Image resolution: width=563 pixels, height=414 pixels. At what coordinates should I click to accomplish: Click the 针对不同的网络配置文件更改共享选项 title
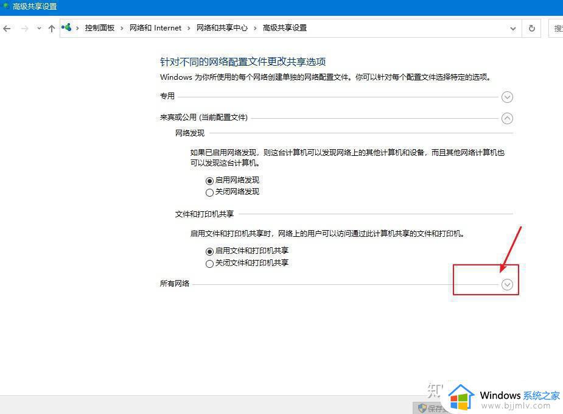click(243, 61)
